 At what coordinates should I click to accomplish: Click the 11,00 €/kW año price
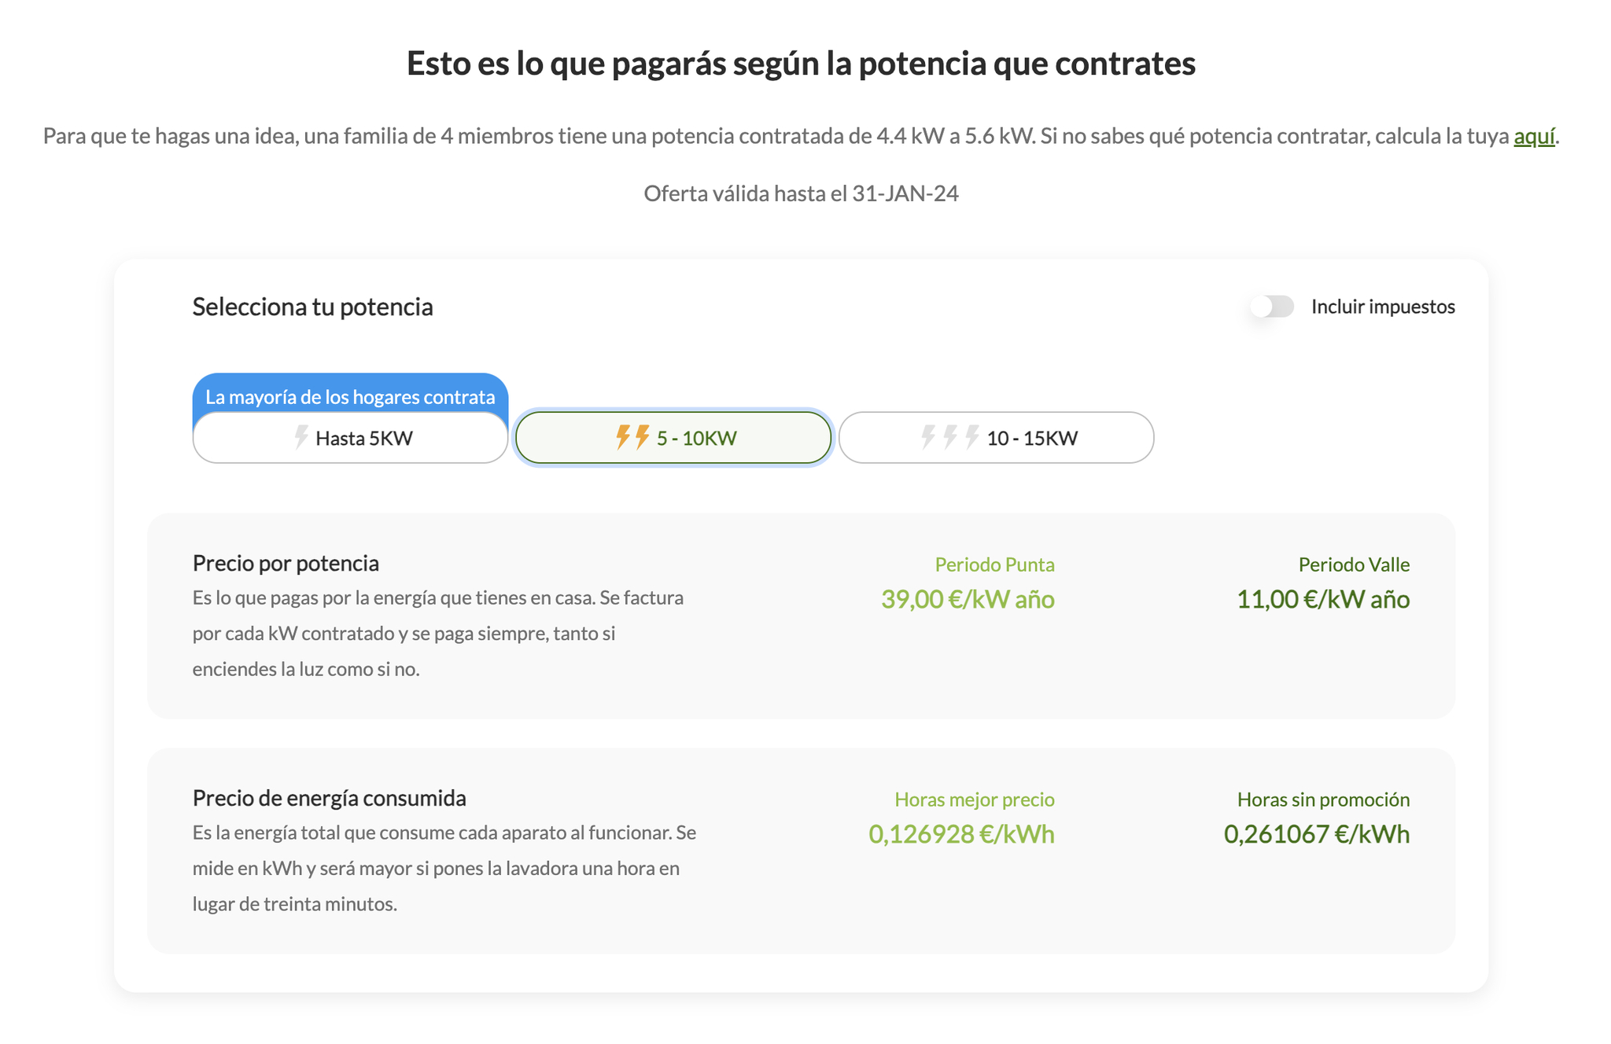coord(1322,600)
